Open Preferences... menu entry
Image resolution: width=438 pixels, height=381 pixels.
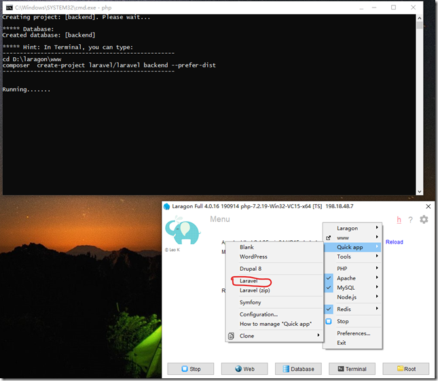pos(352,333)
